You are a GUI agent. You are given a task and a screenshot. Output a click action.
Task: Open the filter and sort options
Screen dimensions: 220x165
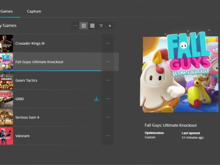[101, 26]
